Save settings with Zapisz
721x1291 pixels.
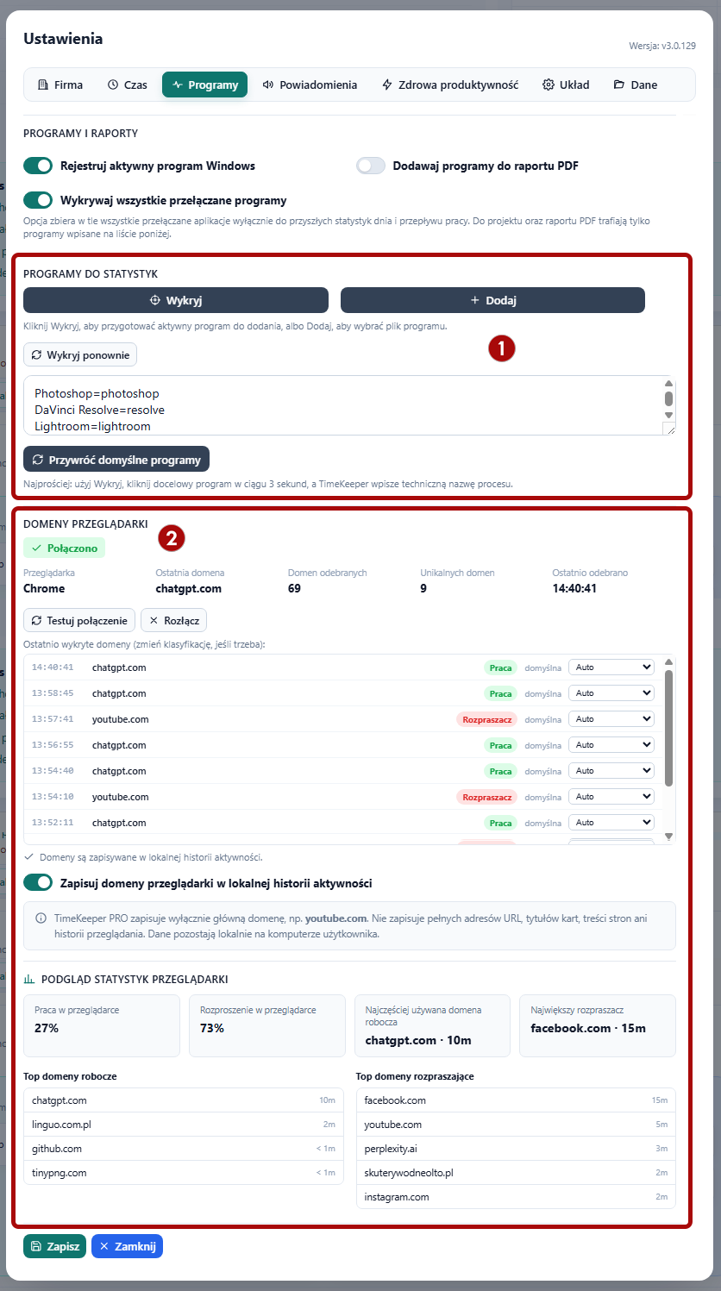click(x=54, y=1246)
